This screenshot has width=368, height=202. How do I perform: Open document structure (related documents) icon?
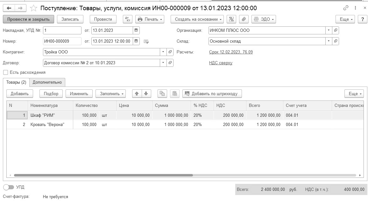[231, 19]
